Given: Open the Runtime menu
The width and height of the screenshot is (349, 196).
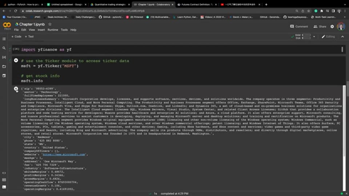Looking at the screenshot, I should click(x=53, y=30).
